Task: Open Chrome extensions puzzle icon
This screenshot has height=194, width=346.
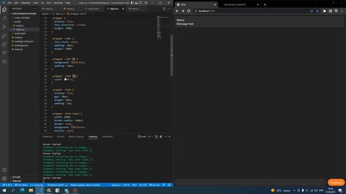Action: 324,11
